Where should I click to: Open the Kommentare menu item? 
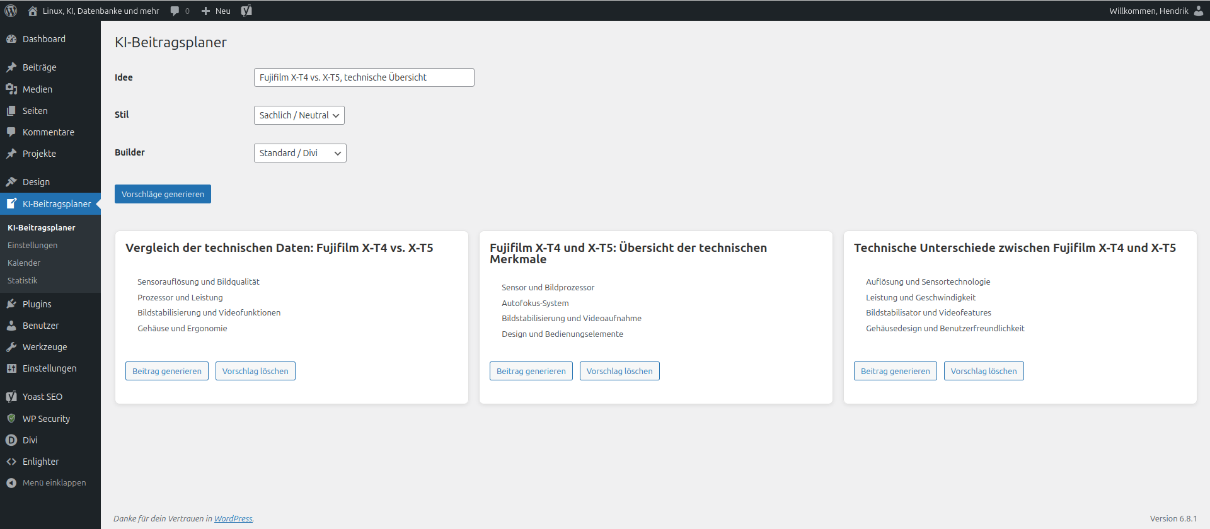point(50,132)
